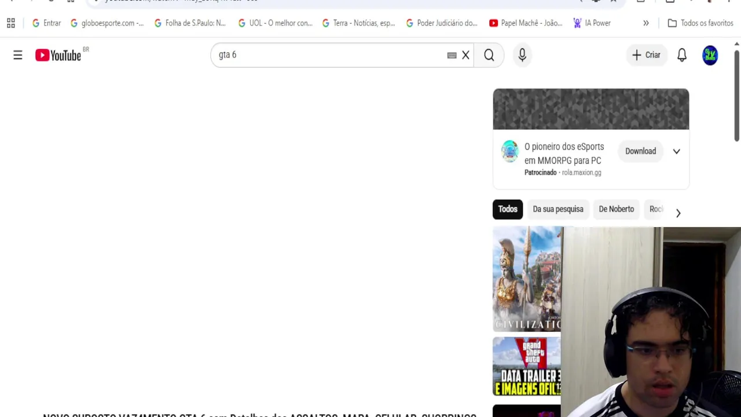Show the next chips with the arrow
Image resolution: width=741 pixels, height=417 pixels.
(678, 213)
